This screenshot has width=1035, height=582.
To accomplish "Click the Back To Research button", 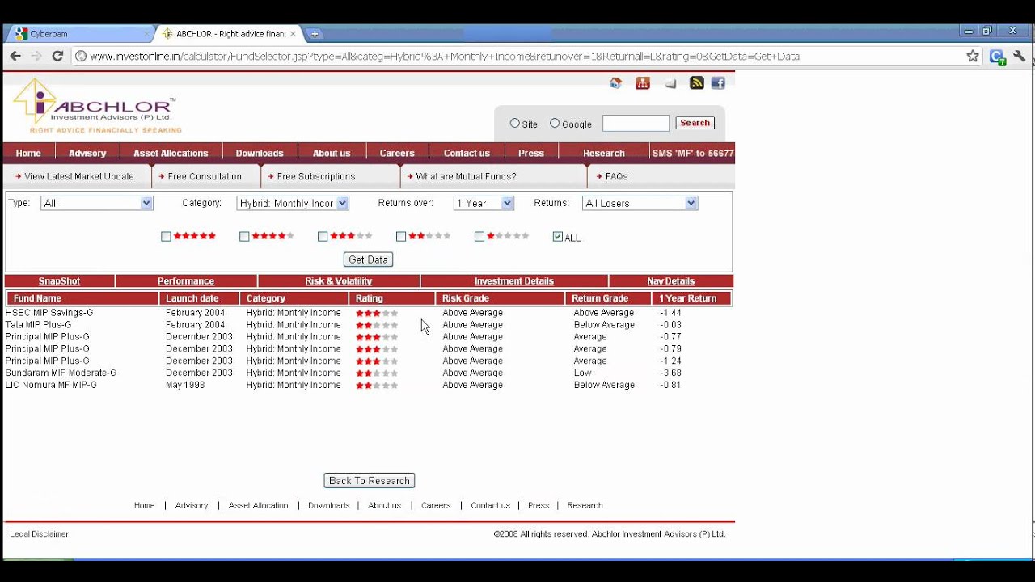I will click(370, 481).
